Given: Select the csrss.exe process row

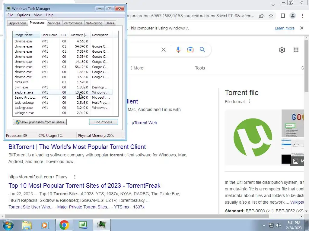Looking at the screenshot, I should coord(63,82).
